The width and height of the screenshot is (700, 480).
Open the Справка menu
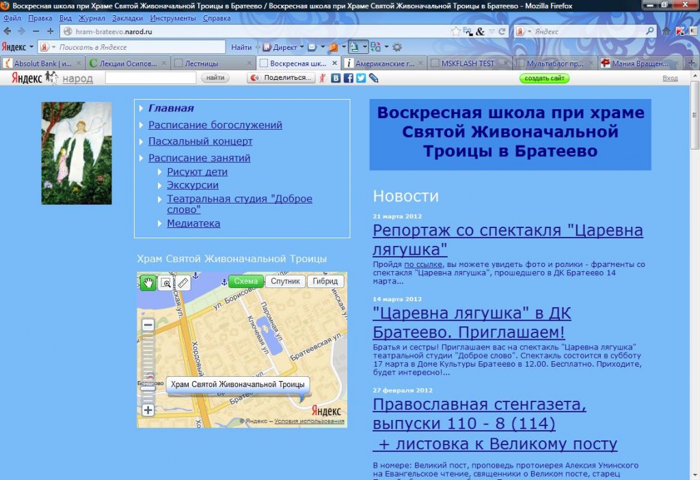coord(217,18)
